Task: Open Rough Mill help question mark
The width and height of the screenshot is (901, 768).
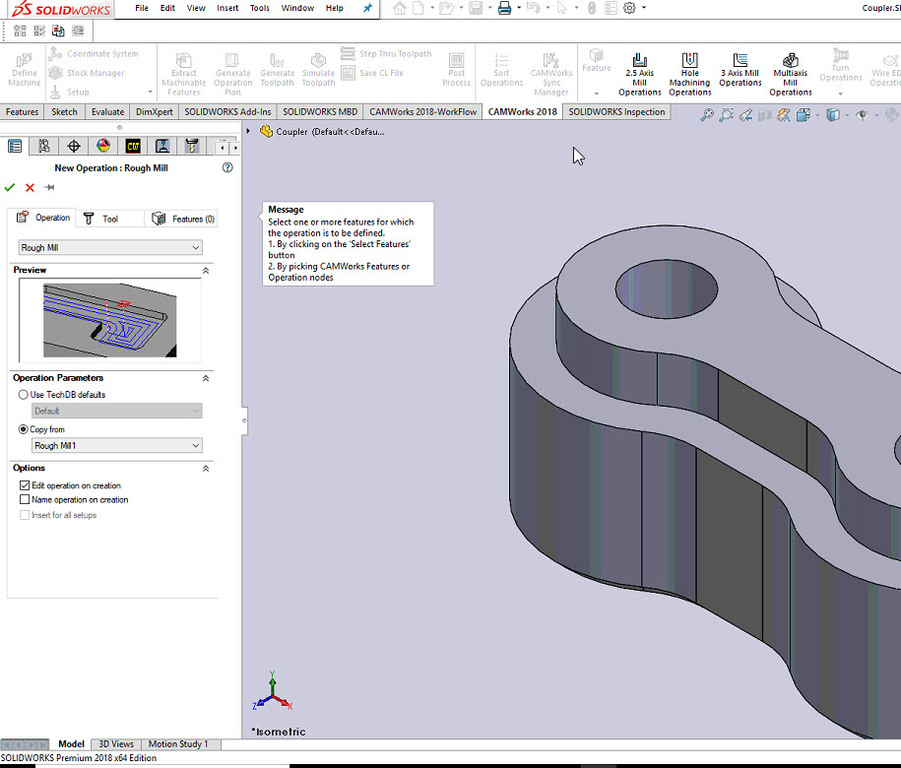Action: 227,167
